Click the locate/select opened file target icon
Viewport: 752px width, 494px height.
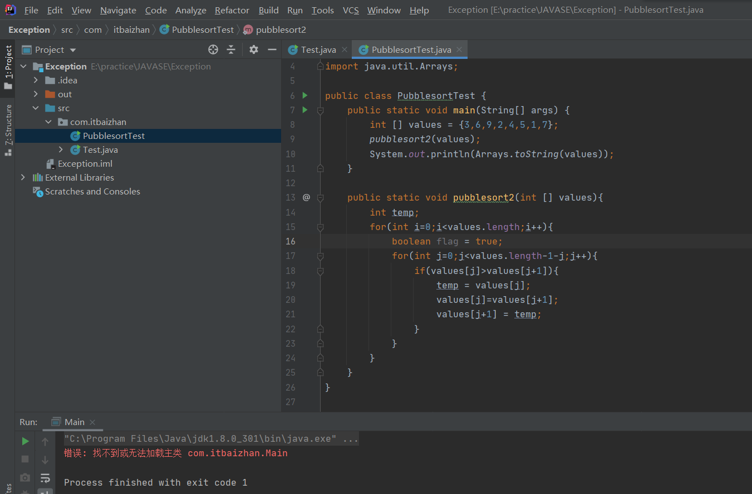click(x=213, y=49)
